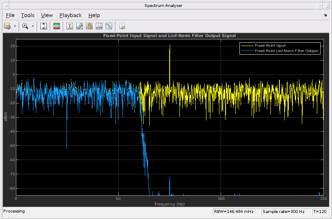Open the Tools menu
This screenshot has width=332, height=219.
point(28,15)
